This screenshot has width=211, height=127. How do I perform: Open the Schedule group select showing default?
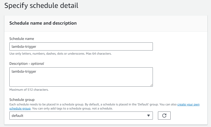click(81, 116)
